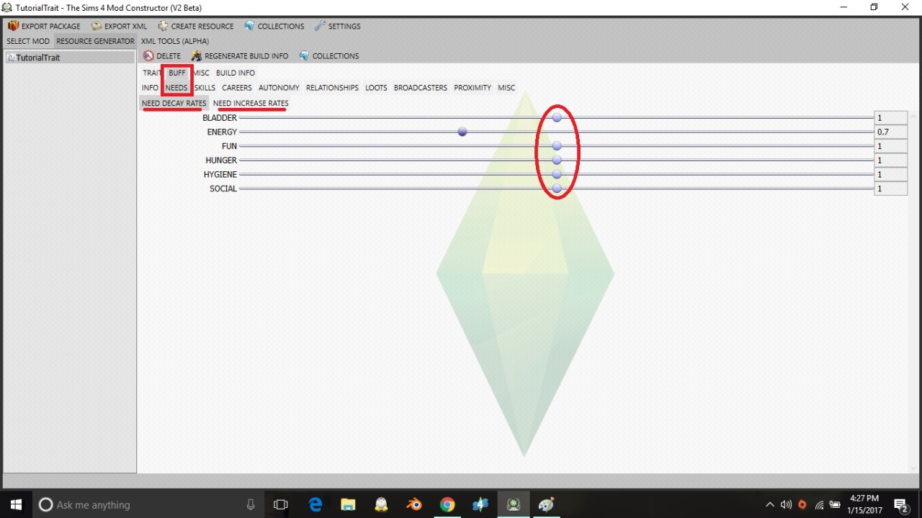922x518 pixels.
Task: Open the Proximity sub-tab
Action: coord(473,88)
